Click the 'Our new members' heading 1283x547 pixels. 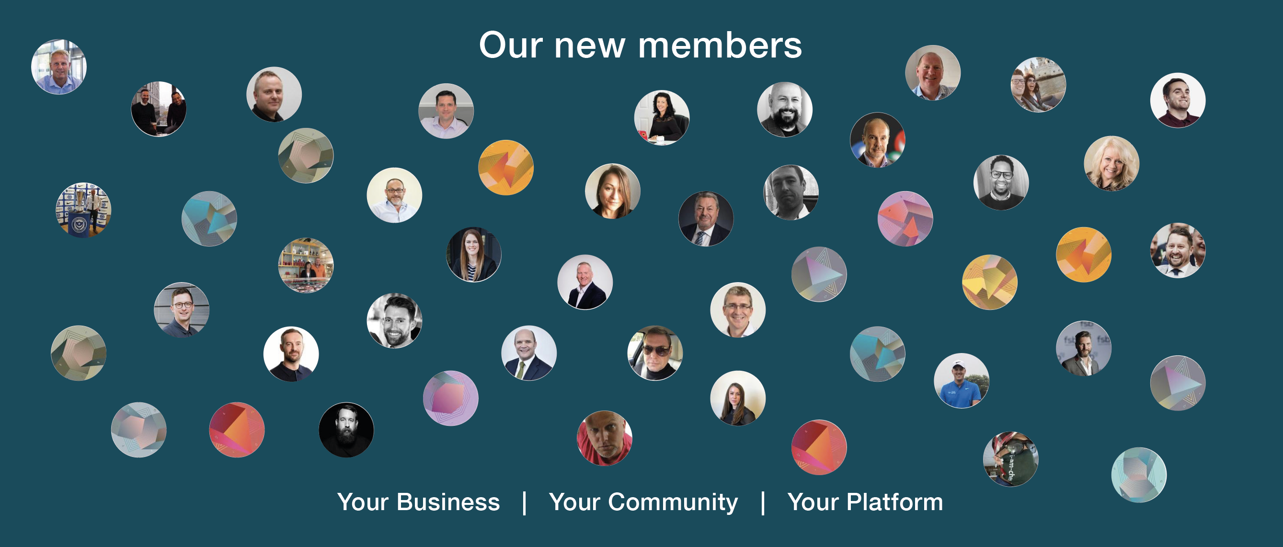point(641,45)
